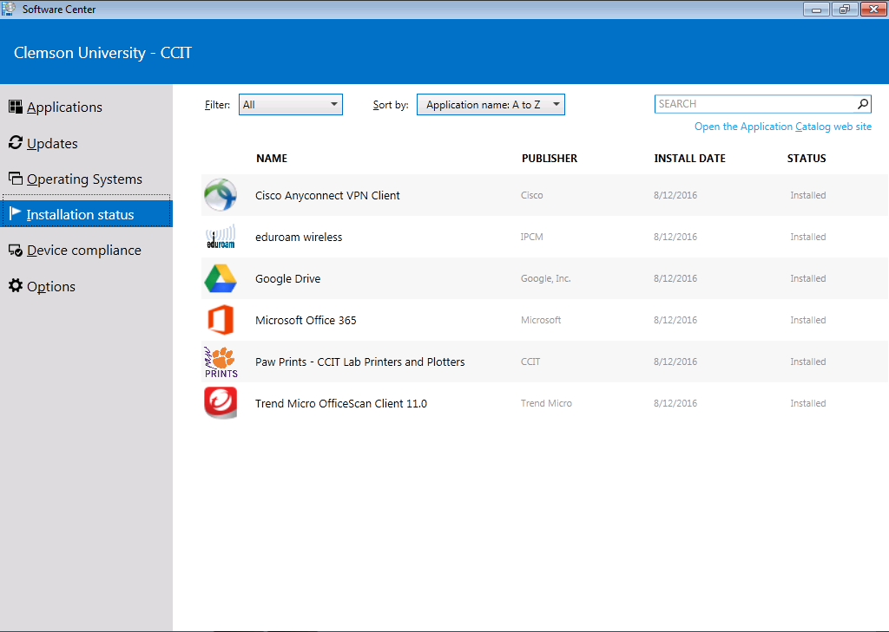The image size is (889, 632).
Task: Sort by the INSTALL DATE column header
Action: pyautogui.click(x=689, y=159)
